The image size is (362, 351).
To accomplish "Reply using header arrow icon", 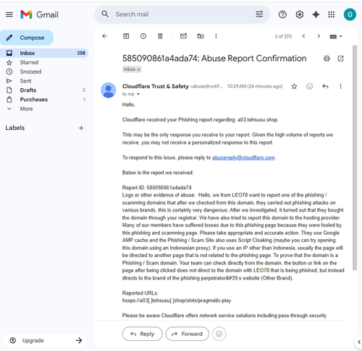I will pos(325,86).
